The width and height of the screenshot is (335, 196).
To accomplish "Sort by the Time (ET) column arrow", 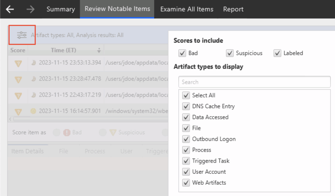I will pos(99,50).
